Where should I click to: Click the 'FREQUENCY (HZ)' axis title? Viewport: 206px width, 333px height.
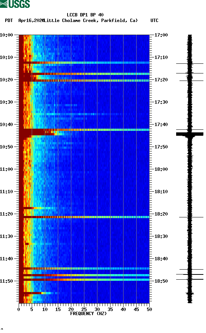coord(88,314)
